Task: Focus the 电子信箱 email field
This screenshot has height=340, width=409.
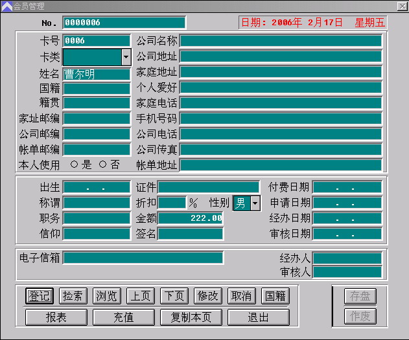Action: click(x=143, y=258)
